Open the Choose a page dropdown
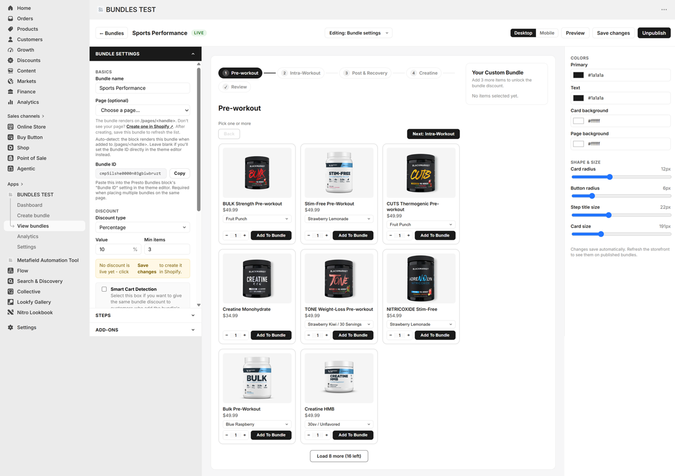This screenshot has height=476, width=675. click(x=143, y=110)
